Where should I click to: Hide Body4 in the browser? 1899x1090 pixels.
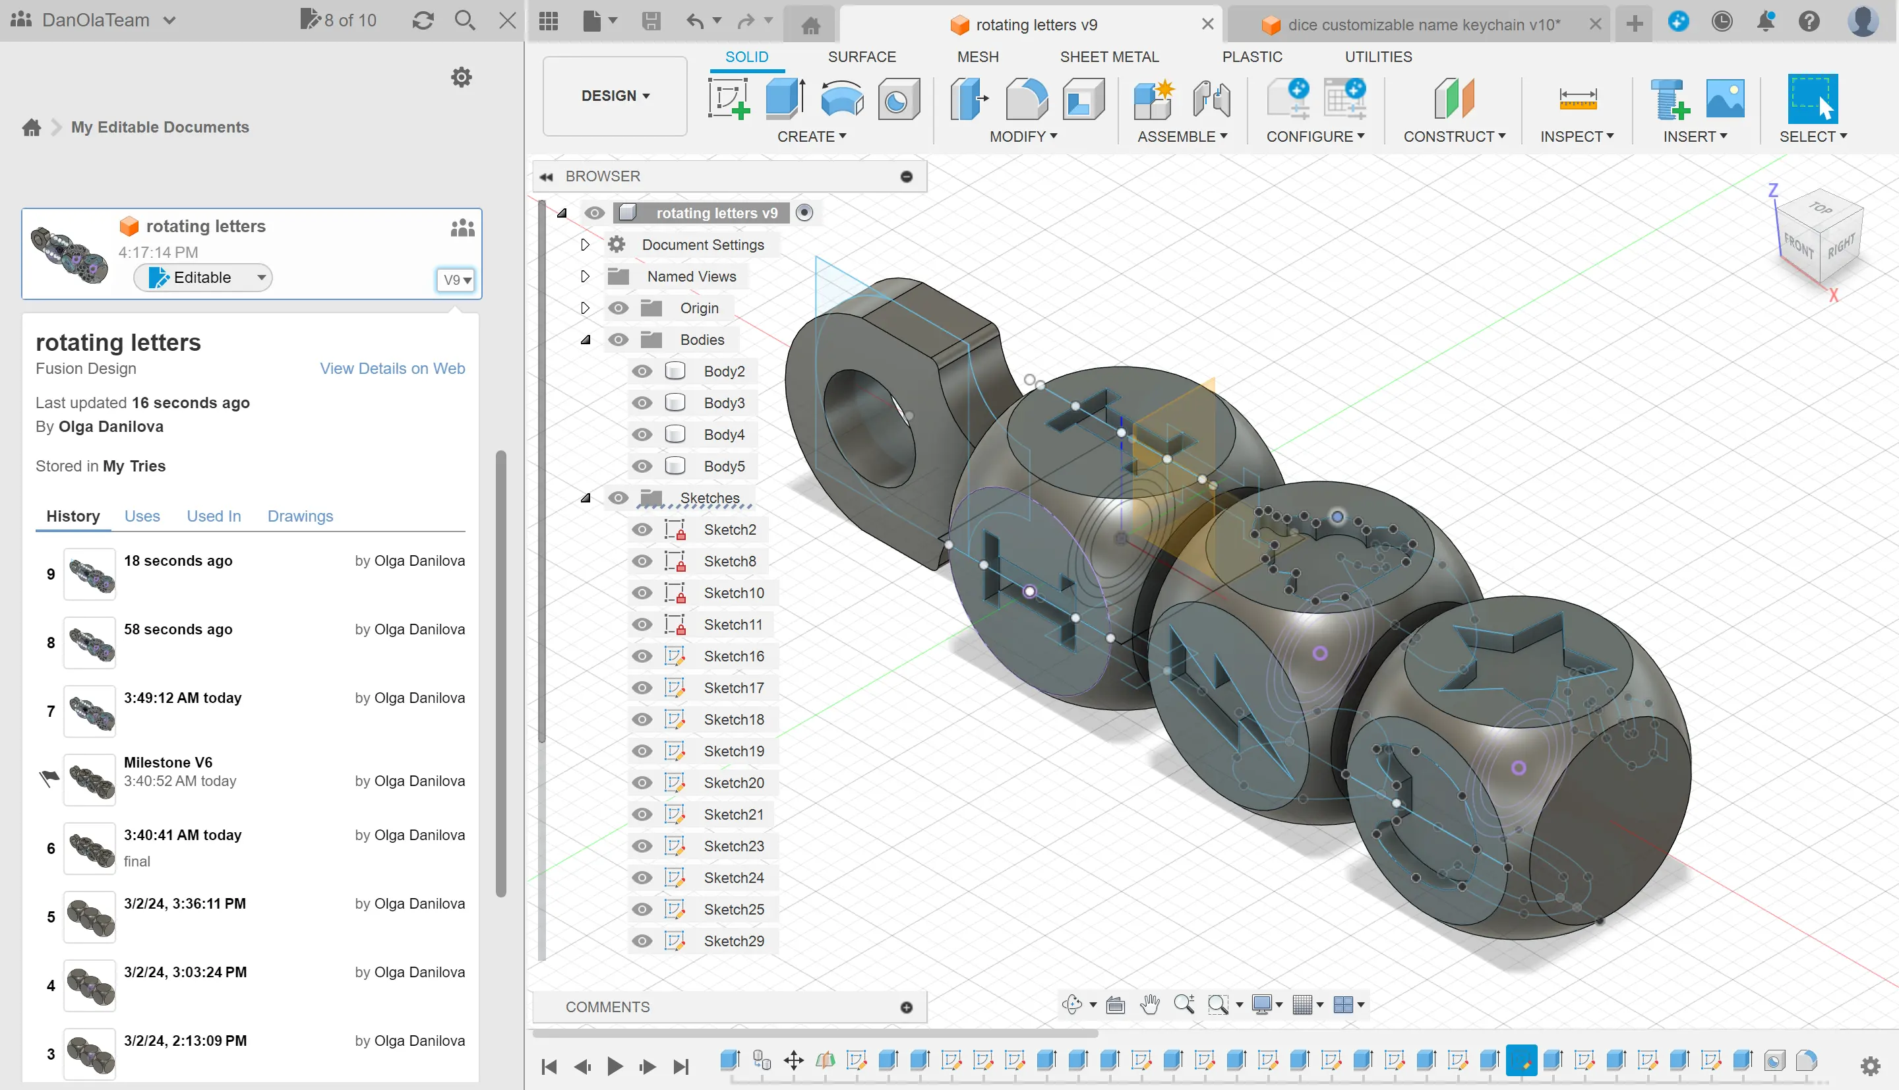[x=642, y=434]
